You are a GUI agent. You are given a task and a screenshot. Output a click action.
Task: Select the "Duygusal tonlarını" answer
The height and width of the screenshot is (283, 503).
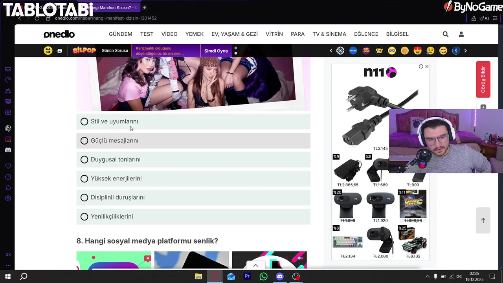point(193,160)
